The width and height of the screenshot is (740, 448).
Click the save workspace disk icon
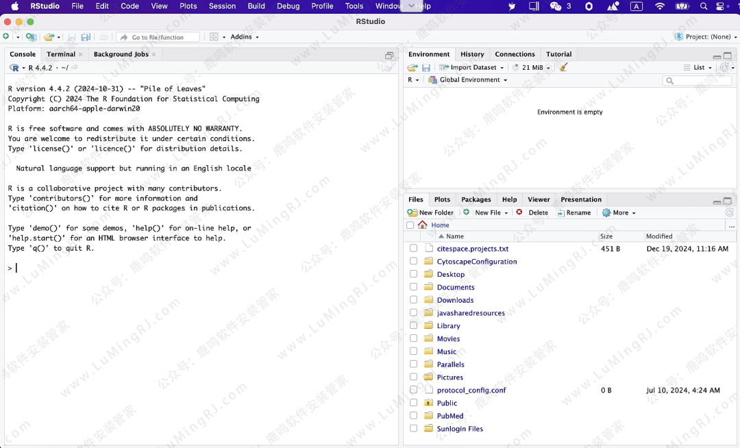click(x=425, y=67)
